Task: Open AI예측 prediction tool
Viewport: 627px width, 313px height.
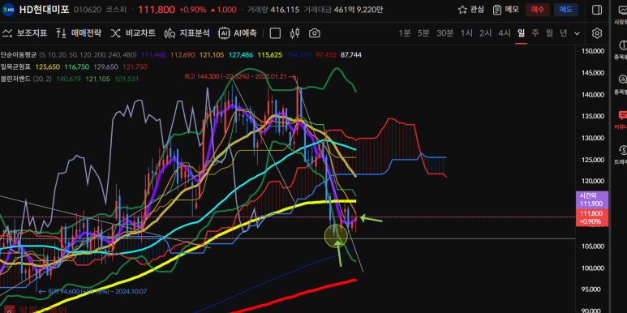Action: (237, 33)
